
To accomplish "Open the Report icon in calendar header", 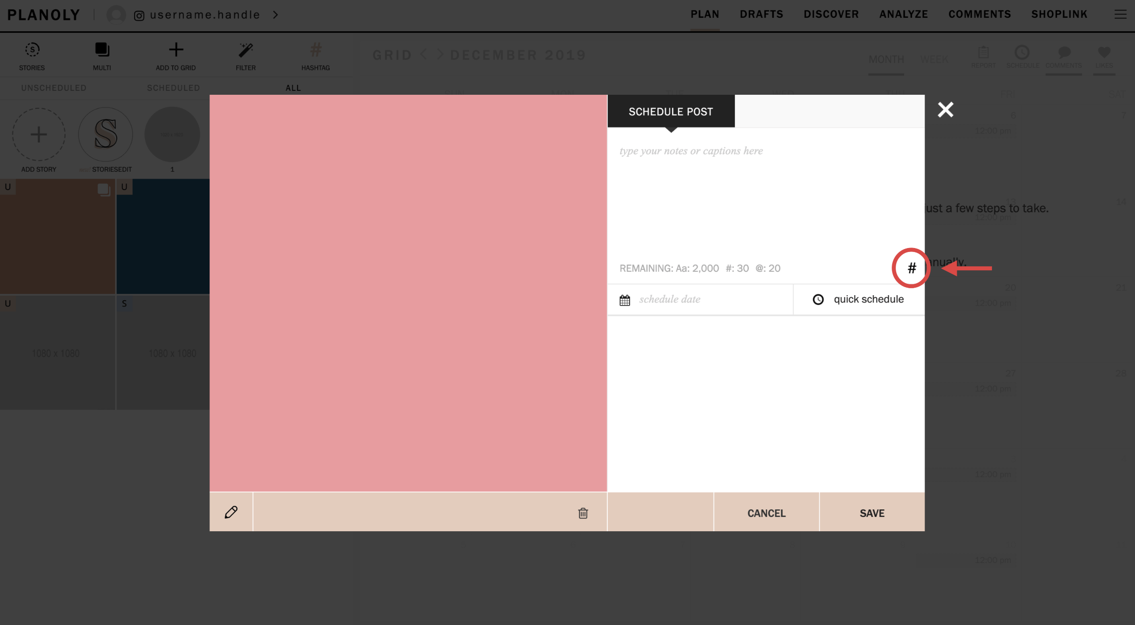I will coord(983,52).
